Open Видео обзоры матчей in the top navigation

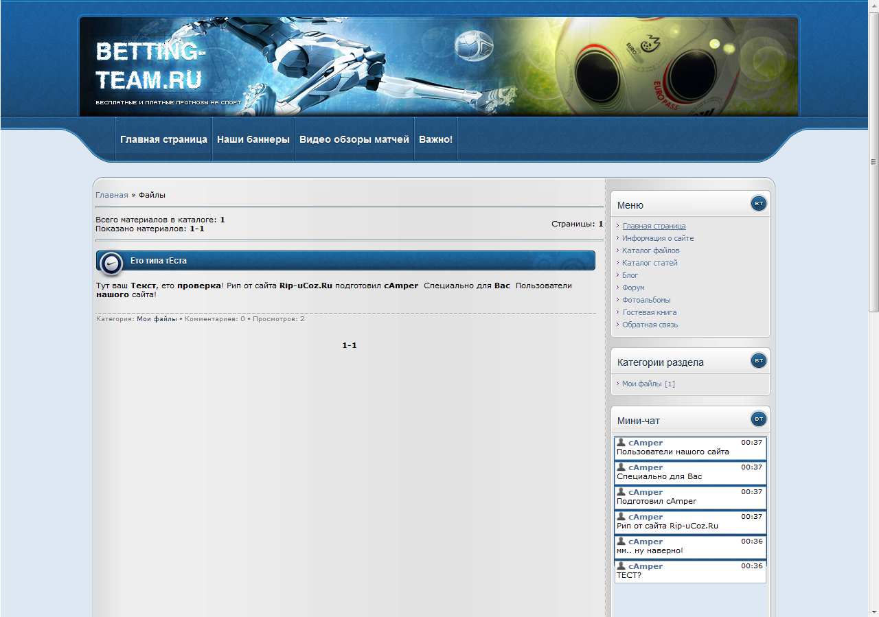point(354,139)
